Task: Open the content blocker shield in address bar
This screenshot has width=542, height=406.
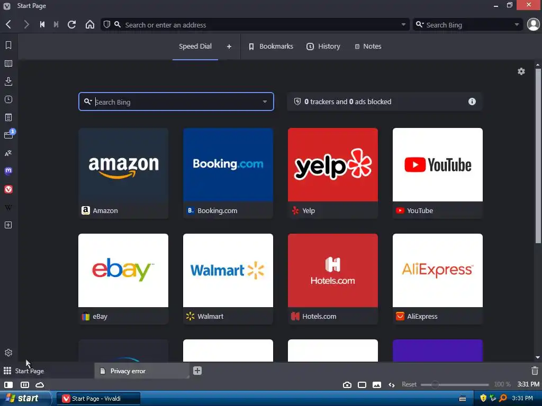Action: tap(107, 24)
